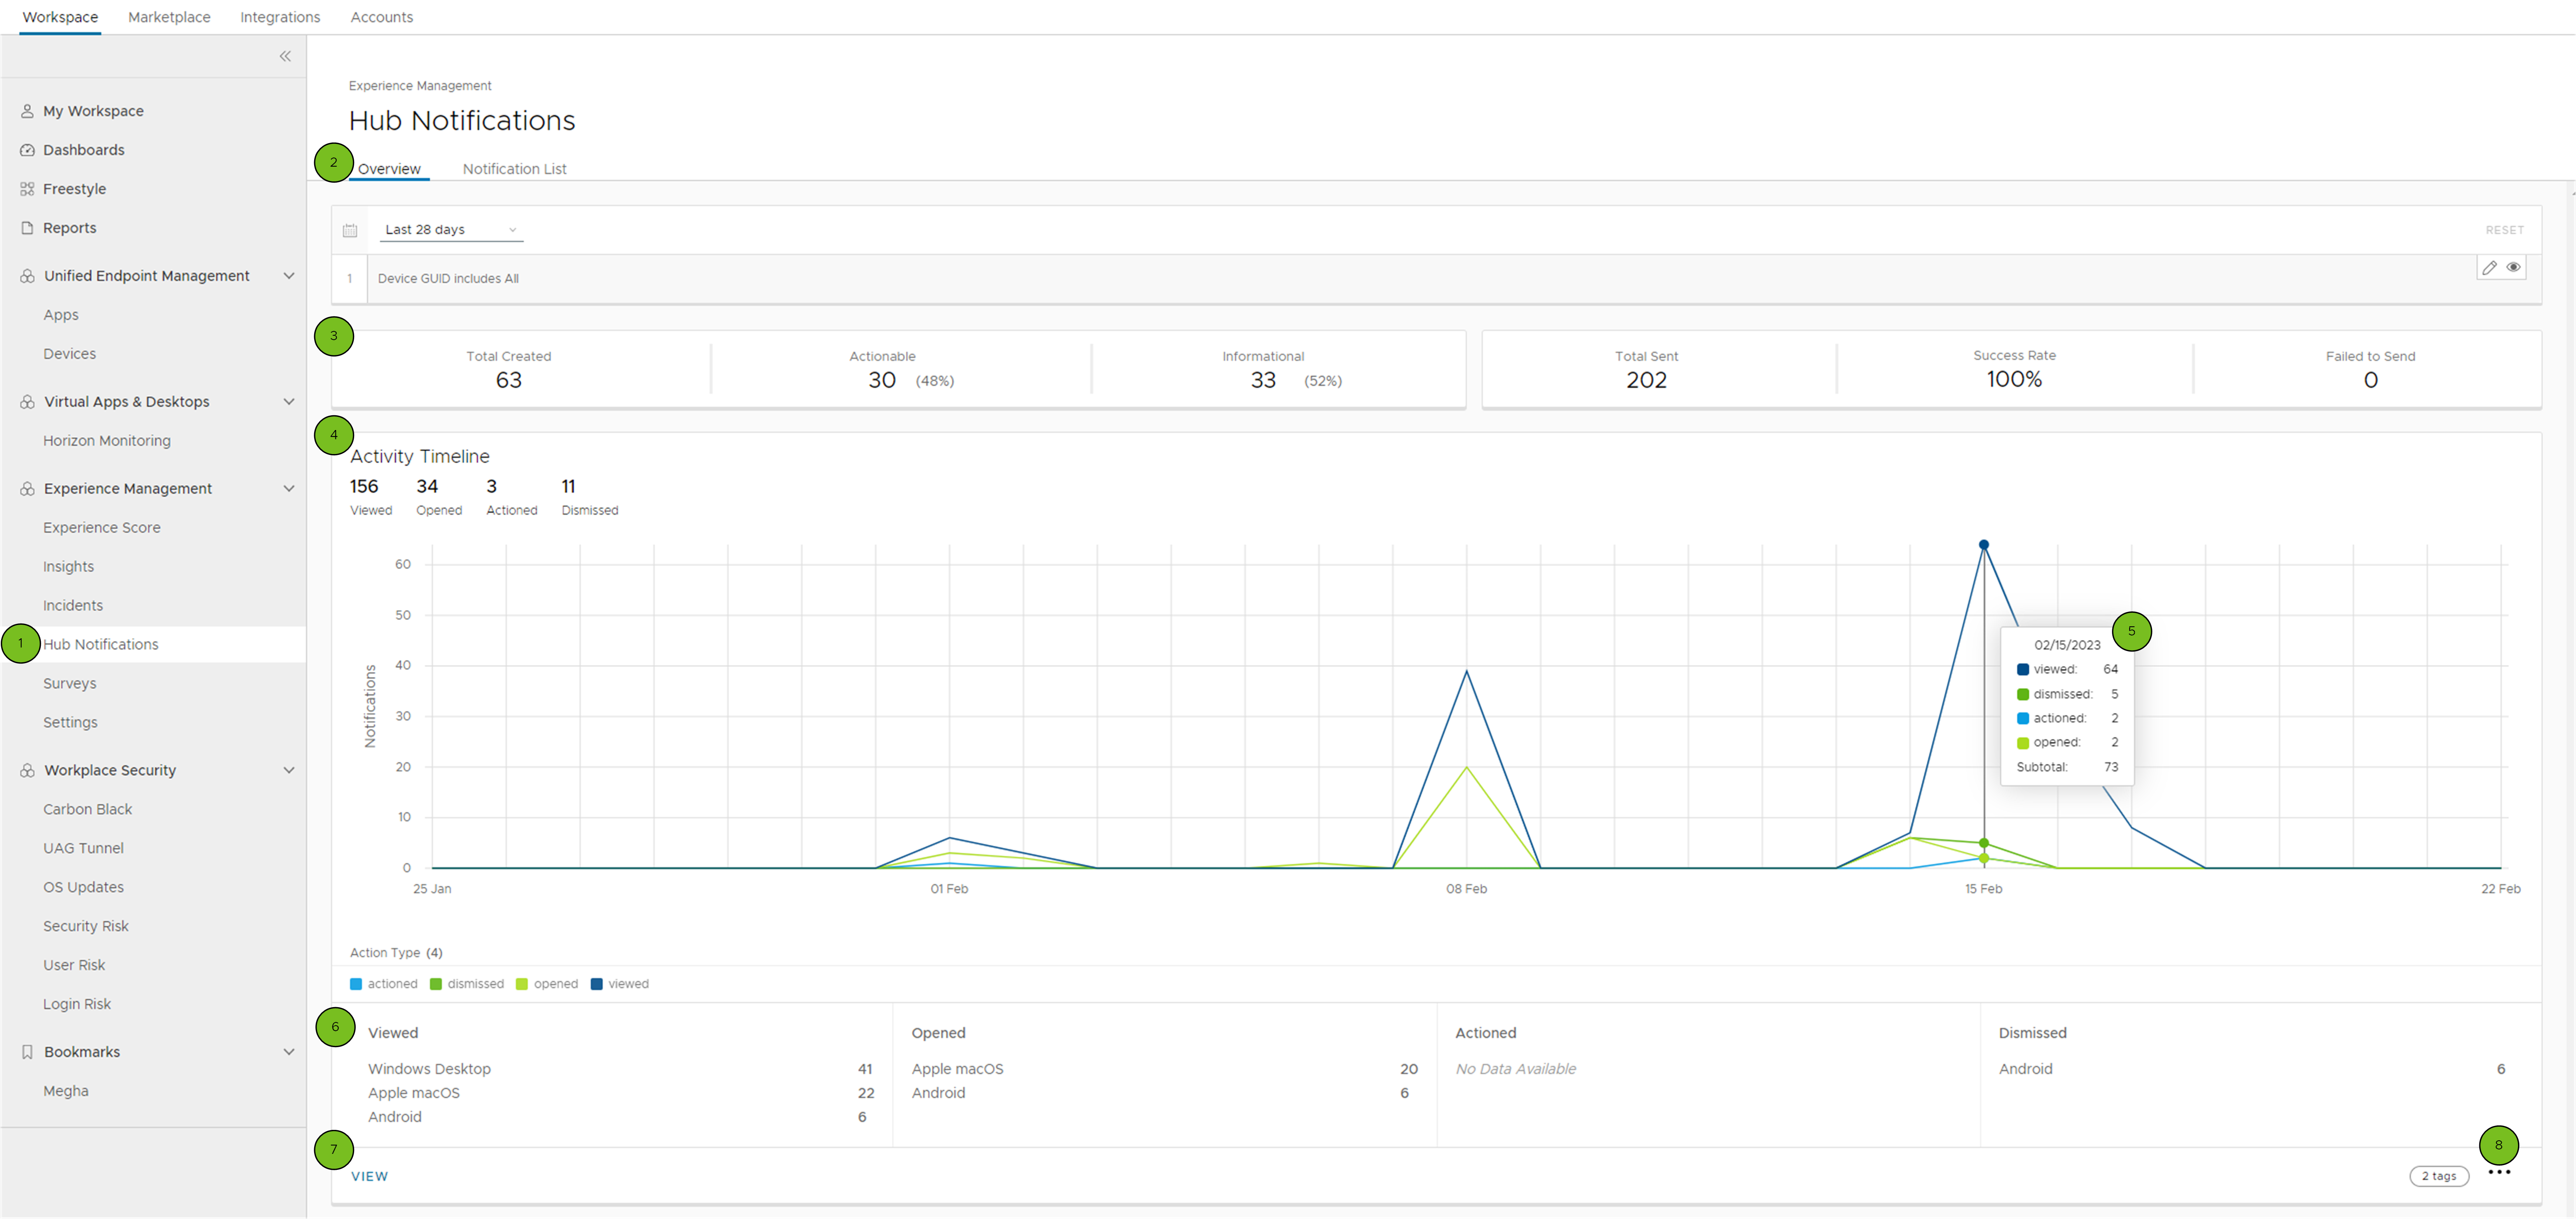
Task: Toggle the actioned legend swatch
Action: [356, 984]
